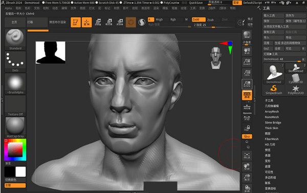Open the LightBox button
Screen dimensions: 307x193
(37, 22)
